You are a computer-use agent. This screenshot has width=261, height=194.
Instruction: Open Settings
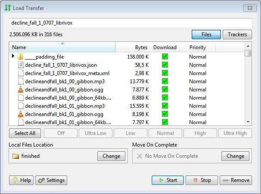51,180
